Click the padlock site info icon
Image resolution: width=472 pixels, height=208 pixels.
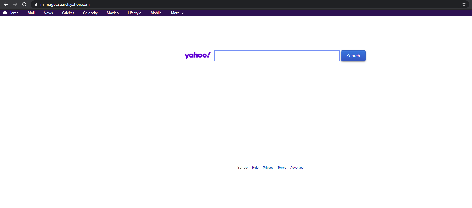point(36,4)
